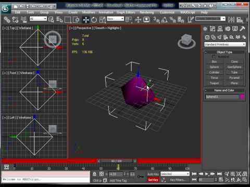
Task: Open the key filter Selected dropdown
Action: (175, 174)
